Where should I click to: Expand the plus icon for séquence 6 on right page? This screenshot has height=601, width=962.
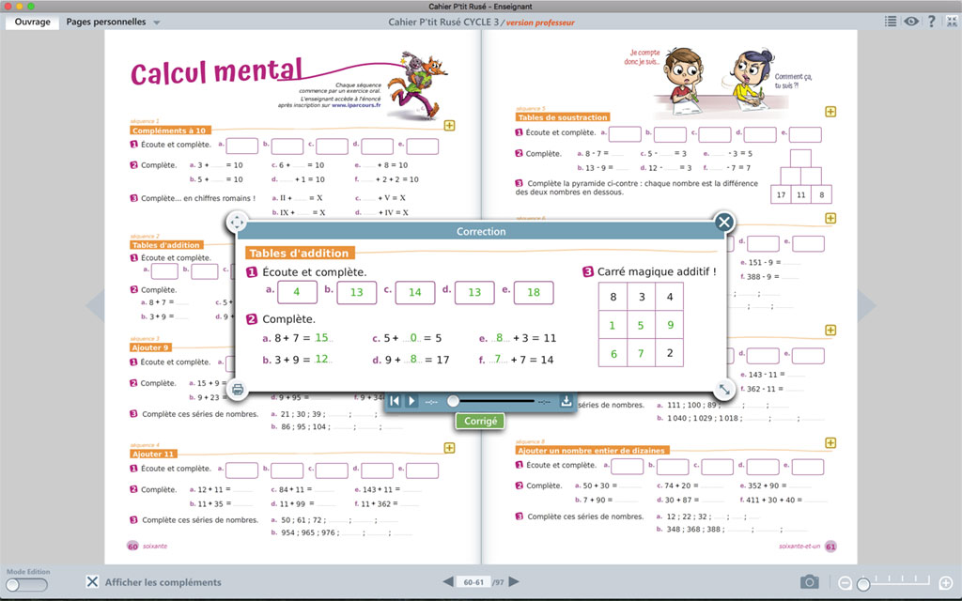(830, 218)
